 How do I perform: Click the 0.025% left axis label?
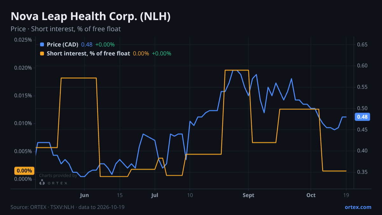23,40
